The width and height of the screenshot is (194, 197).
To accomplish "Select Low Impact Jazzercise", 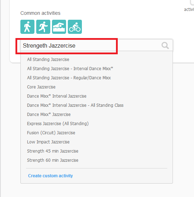I will pyautogui.click(x=48, y=142).
